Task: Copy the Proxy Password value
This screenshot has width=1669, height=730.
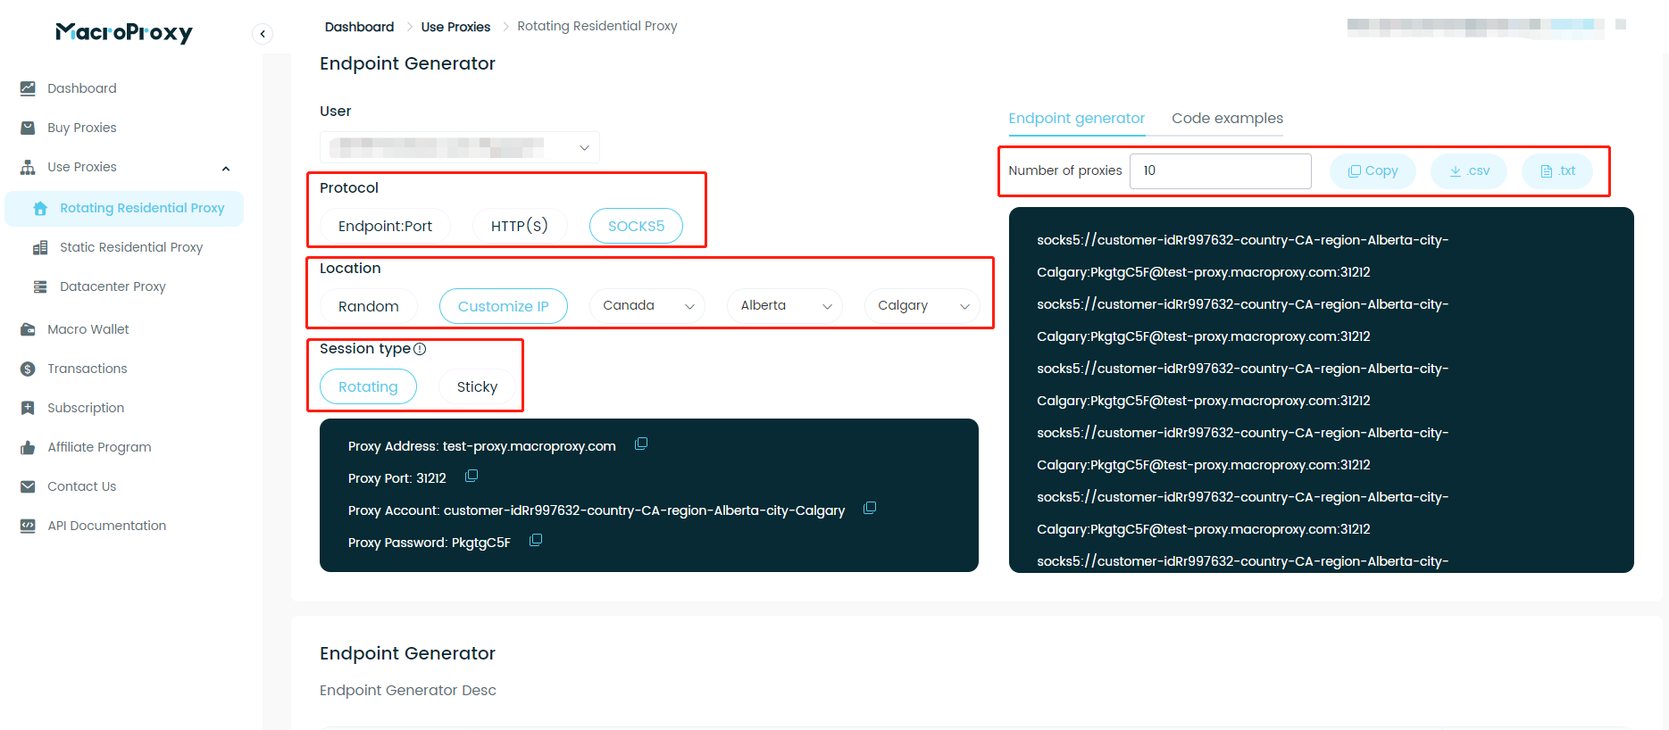Action: 536,540
